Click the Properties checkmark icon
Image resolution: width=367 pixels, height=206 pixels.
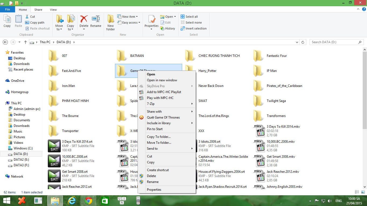point(152,19)
